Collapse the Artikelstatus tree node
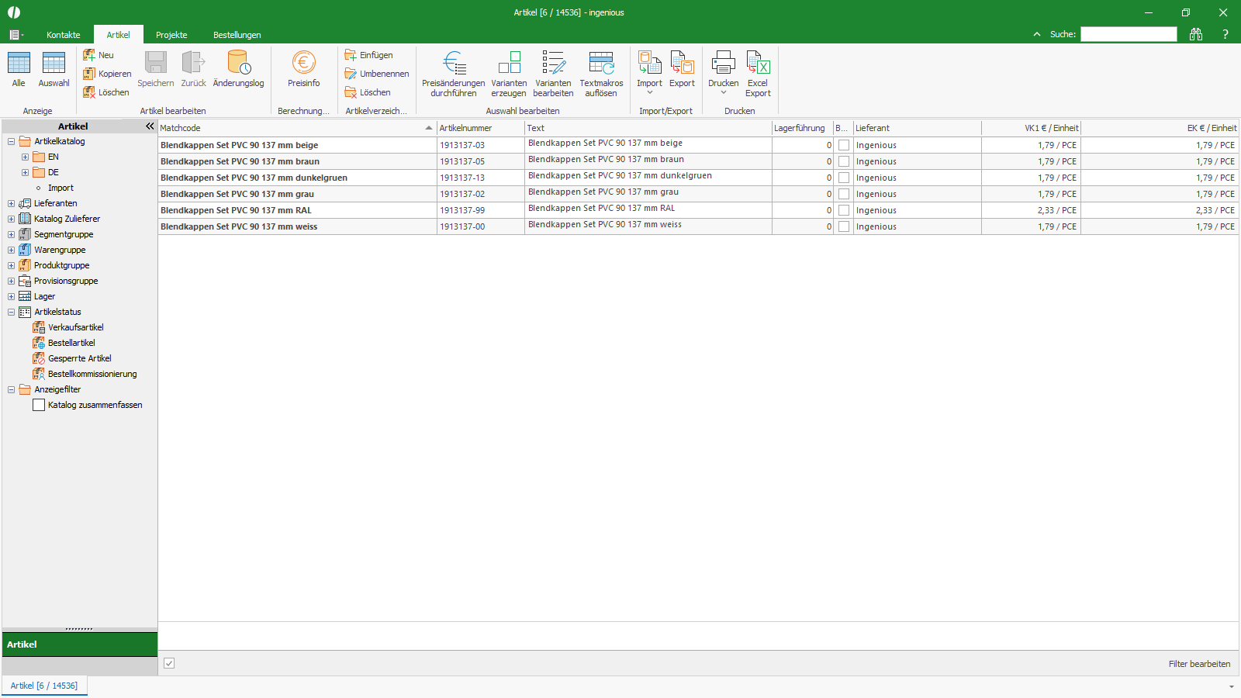The image size is (1241, 698). click(12, 312)
